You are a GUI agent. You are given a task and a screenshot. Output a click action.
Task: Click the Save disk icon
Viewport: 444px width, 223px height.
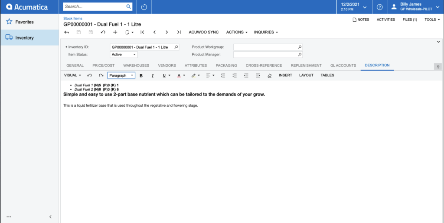click(x=91, y=32)
